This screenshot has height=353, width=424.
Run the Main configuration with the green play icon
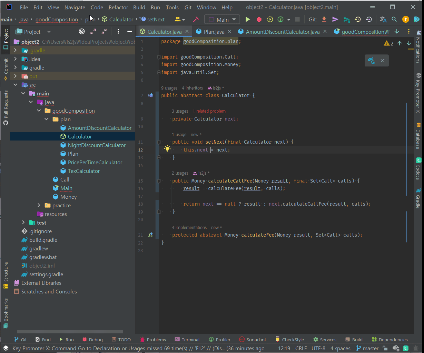247,20
